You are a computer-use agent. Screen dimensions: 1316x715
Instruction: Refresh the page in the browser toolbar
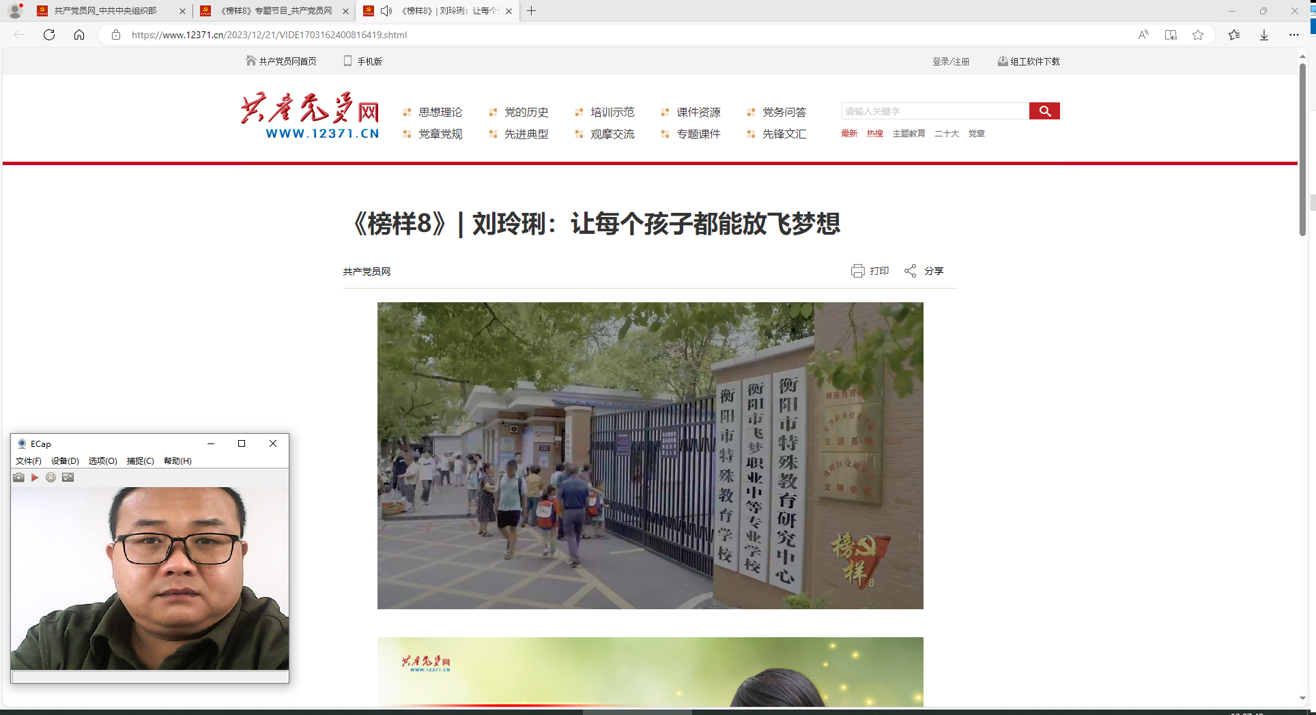coord(48,35)
